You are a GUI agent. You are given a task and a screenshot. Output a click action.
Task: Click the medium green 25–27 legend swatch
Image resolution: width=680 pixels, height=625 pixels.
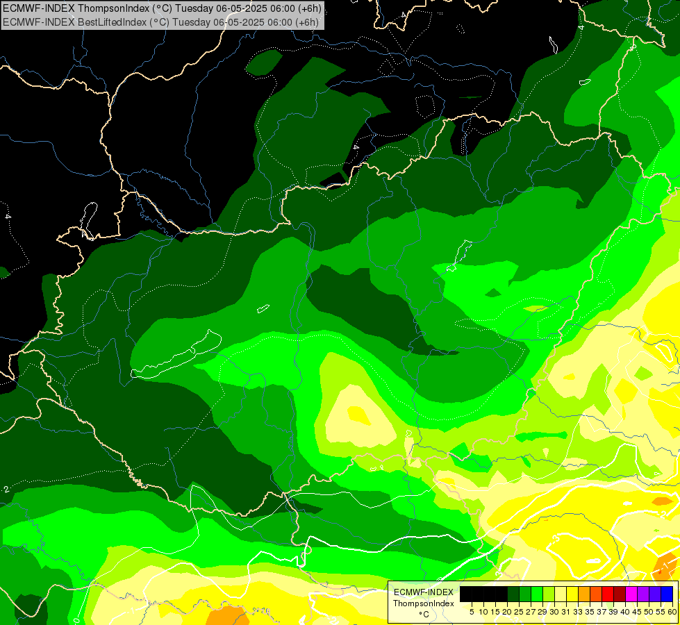(524, 594)
